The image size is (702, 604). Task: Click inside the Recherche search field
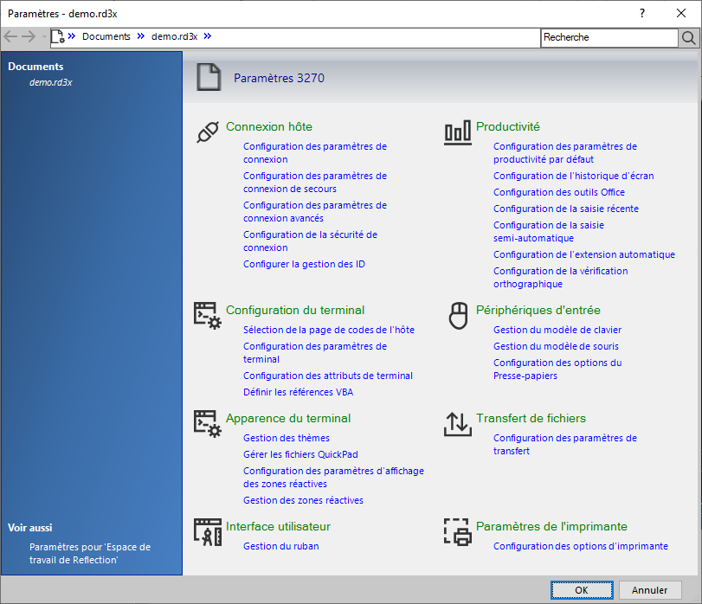tap(609, 37)
